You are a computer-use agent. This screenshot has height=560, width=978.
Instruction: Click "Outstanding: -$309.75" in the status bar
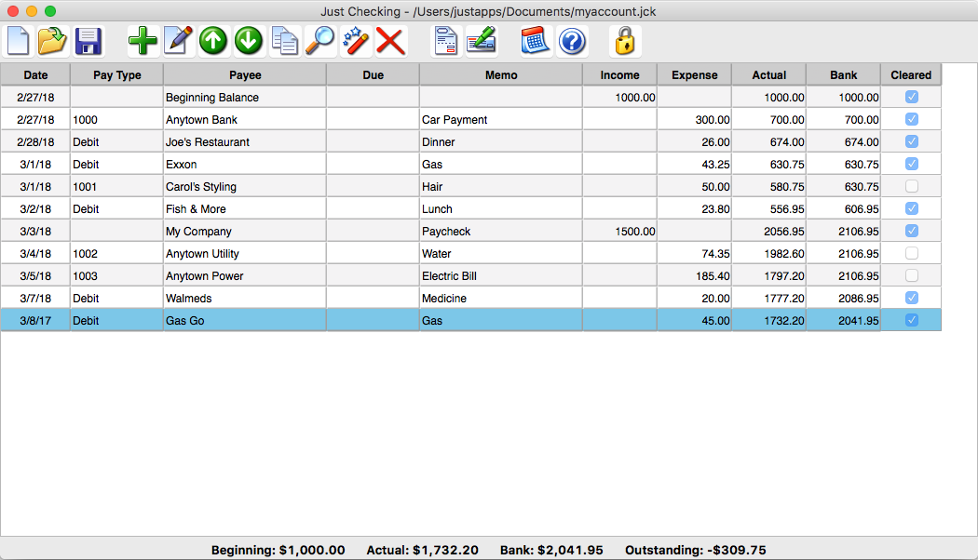point(696,550)
